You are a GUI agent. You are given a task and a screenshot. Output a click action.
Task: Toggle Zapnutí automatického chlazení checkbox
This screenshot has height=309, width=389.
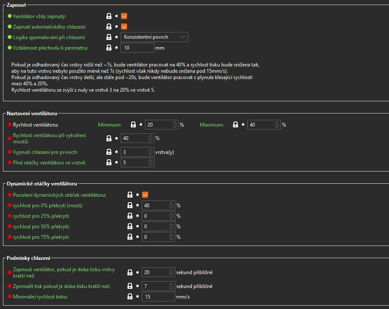pos(124,27)
